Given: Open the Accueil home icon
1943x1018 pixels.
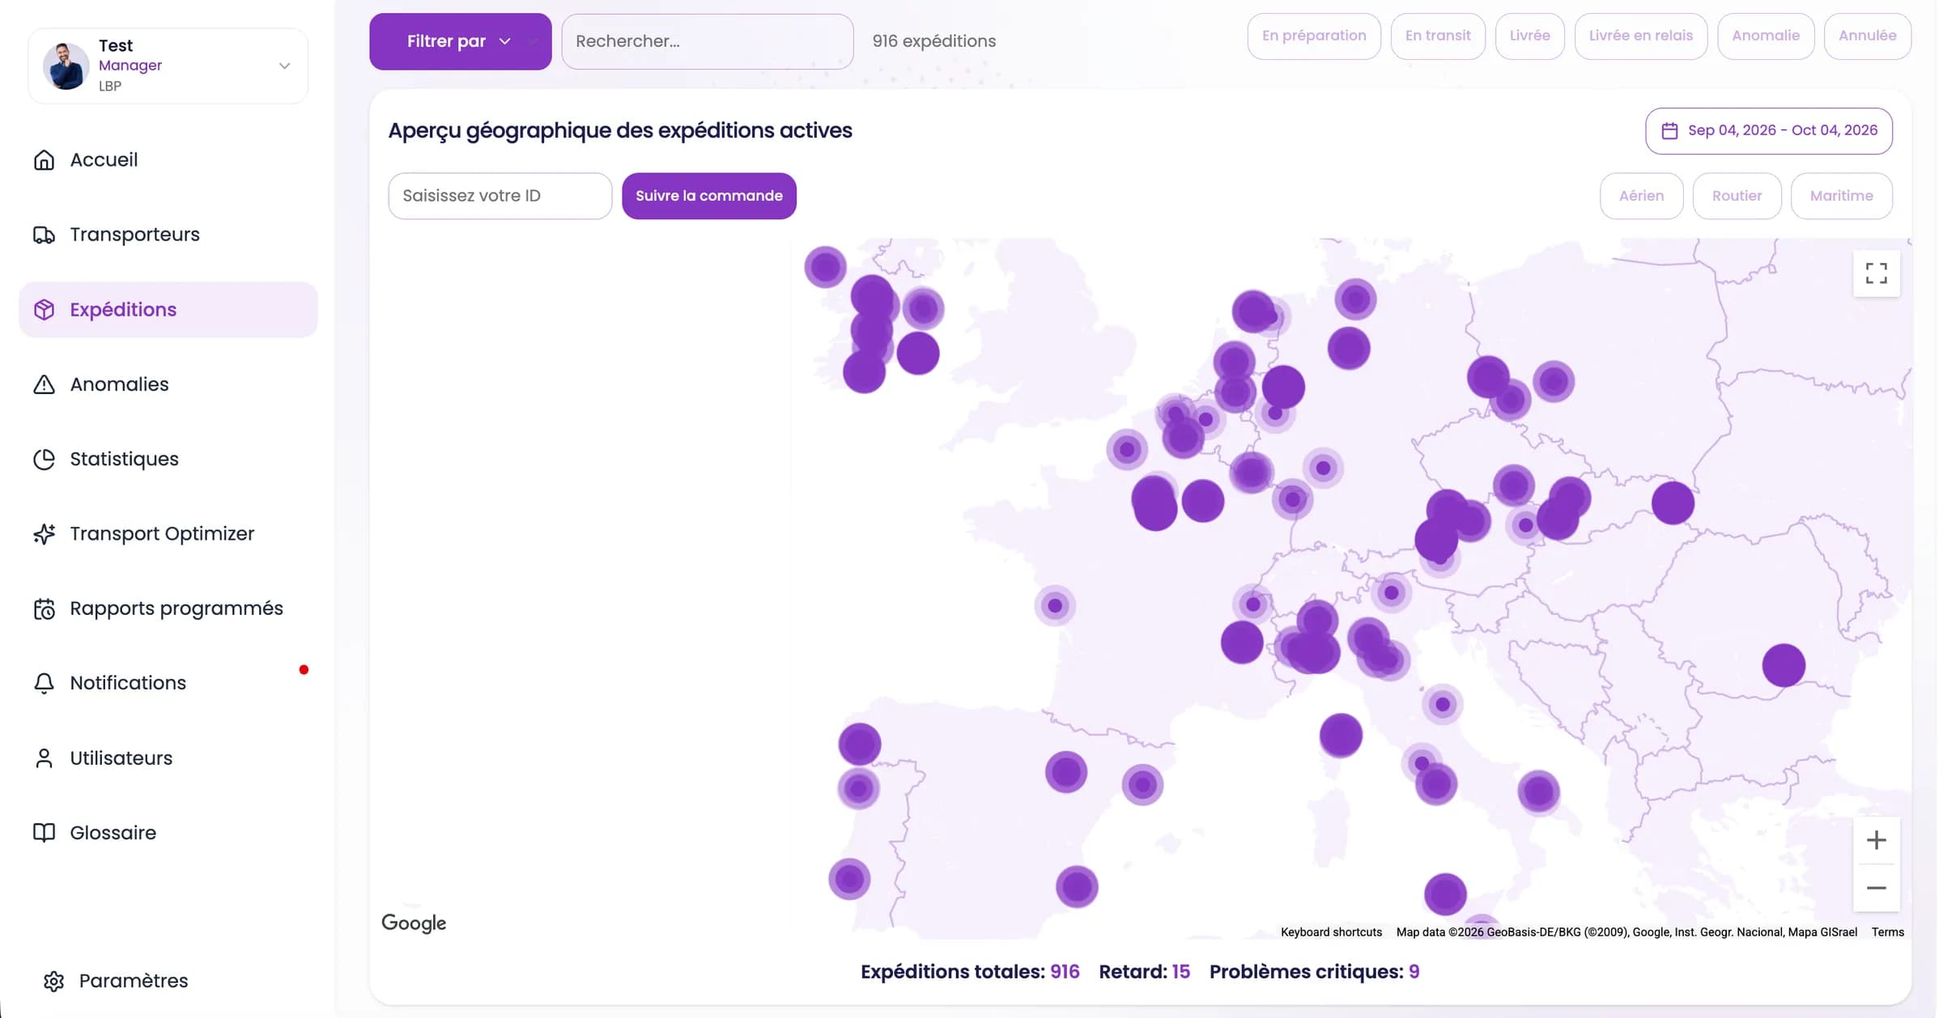Looking at the screenshot, I should (44, 160).
